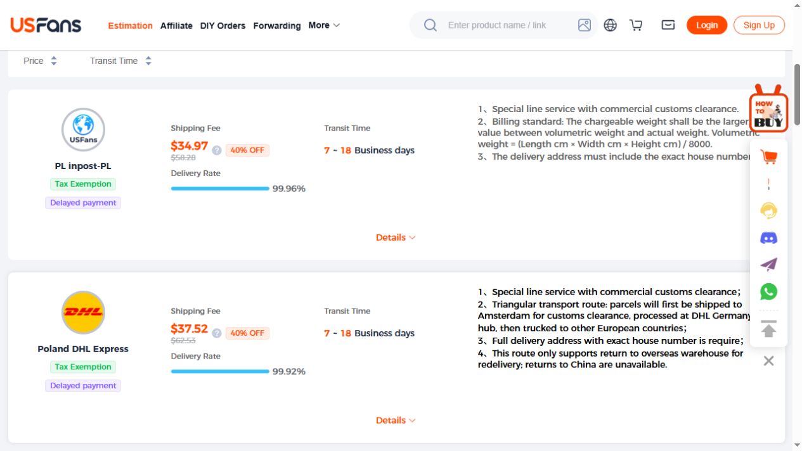Click Tax Exemption tag under Poland DHL Express
Image resolution: width=802 pixels, height=451 pixels.
[83, 367]
